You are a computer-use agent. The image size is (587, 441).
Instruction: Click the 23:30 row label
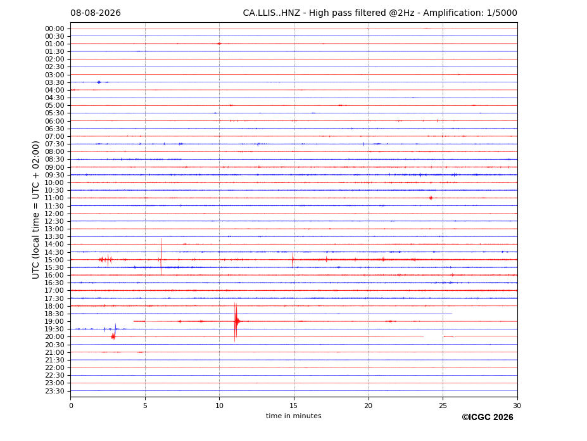point(54,391)
